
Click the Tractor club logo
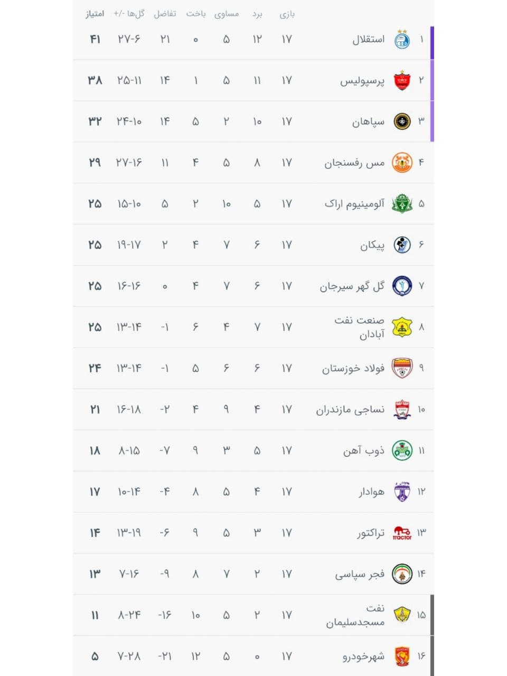coord(402,533)
